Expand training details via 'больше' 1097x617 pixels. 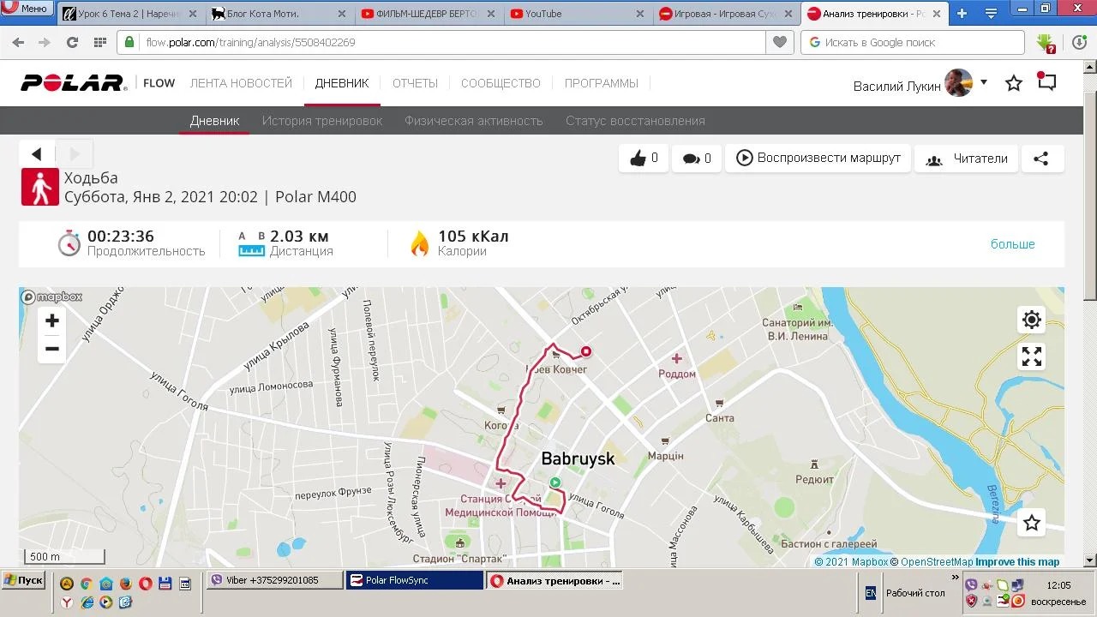tap(1012, 244)
